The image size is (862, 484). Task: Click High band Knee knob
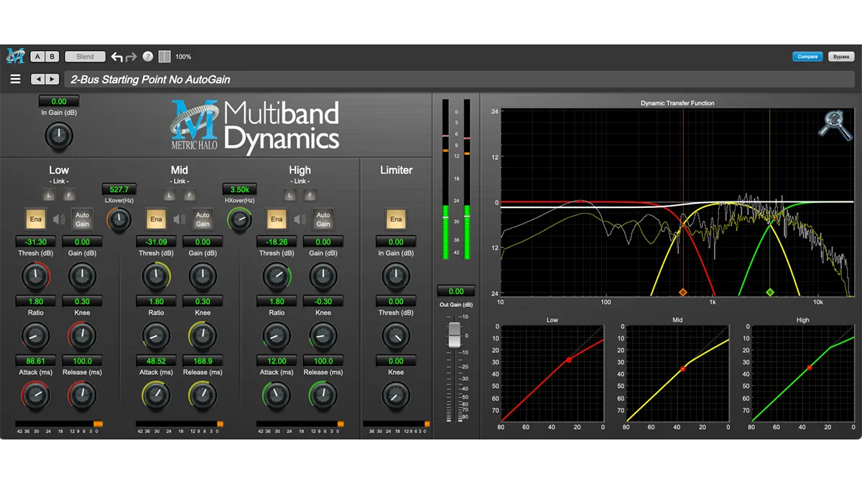(323, 335)
